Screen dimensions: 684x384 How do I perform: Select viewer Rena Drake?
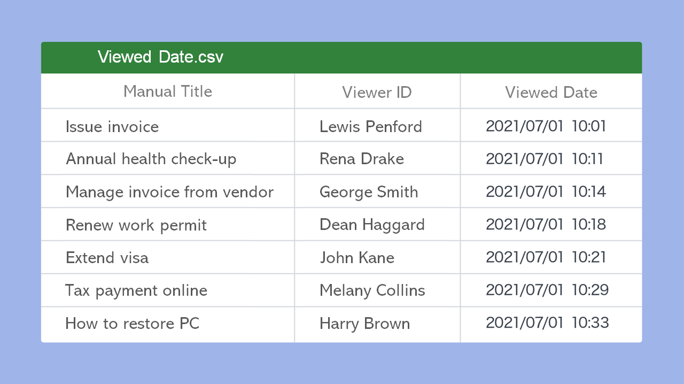coord(361,159)
